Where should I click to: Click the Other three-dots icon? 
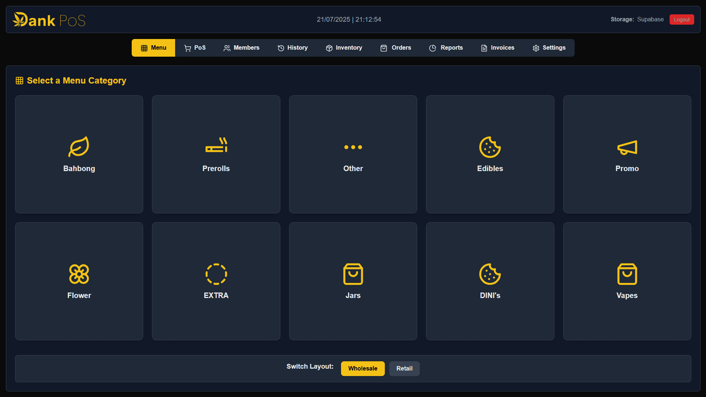(353, 147)
